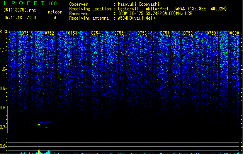Click the 0756 time marker

coord(142,33)
